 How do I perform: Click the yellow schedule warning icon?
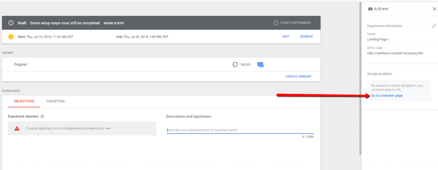pyautogui.click(x=11, y=37)
